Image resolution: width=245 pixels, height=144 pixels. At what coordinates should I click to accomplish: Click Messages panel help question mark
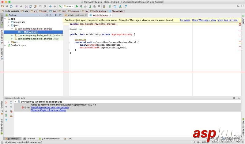click(6, 120)
